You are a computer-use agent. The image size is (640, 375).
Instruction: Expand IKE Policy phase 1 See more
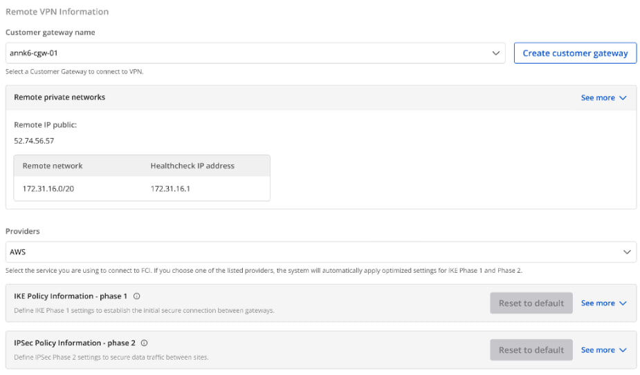[x=603, y=303]
